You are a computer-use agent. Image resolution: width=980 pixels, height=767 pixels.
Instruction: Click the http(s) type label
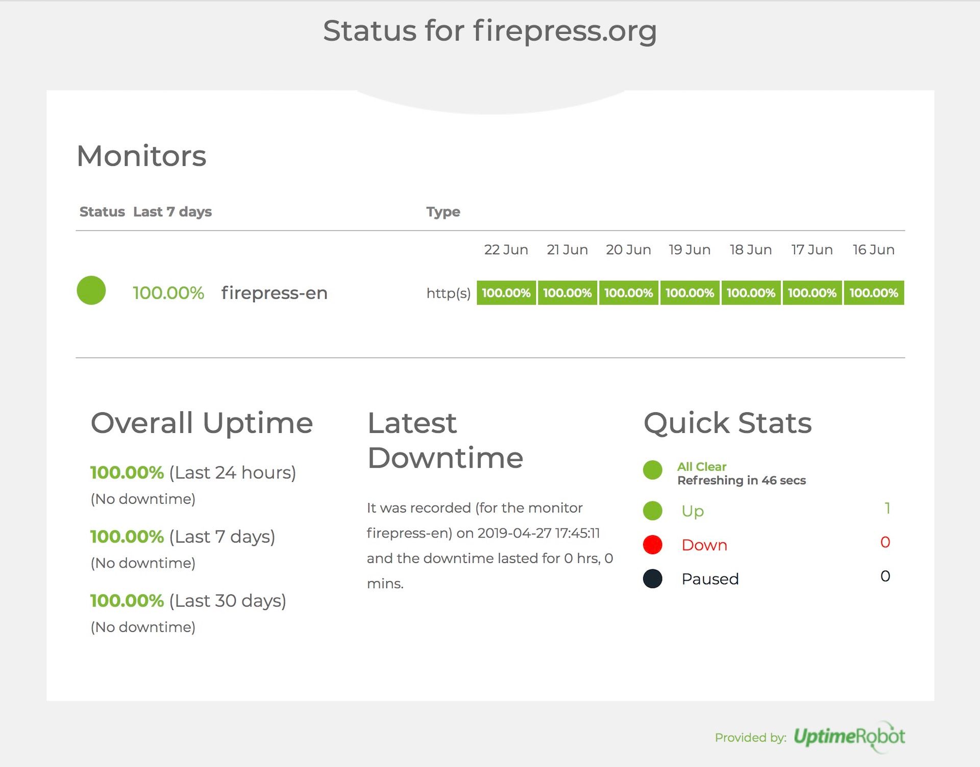coord(449,293)
